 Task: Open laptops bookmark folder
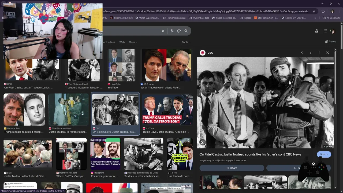point(245,18)
